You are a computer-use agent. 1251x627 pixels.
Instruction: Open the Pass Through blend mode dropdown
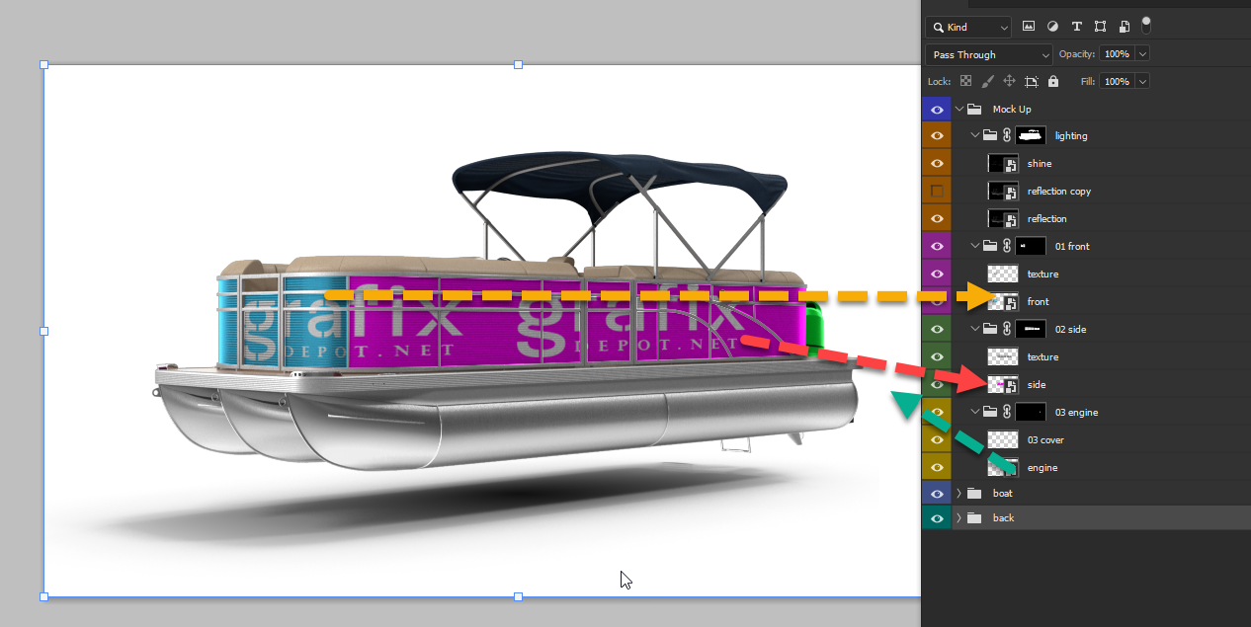pos(989,54)
